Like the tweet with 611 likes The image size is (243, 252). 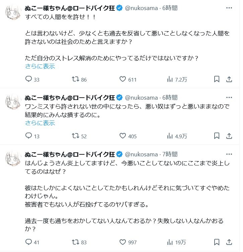(123, 80)
